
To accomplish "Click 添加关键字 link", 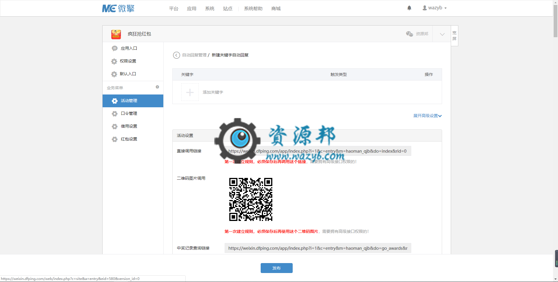I will click(x=213, y=92).
